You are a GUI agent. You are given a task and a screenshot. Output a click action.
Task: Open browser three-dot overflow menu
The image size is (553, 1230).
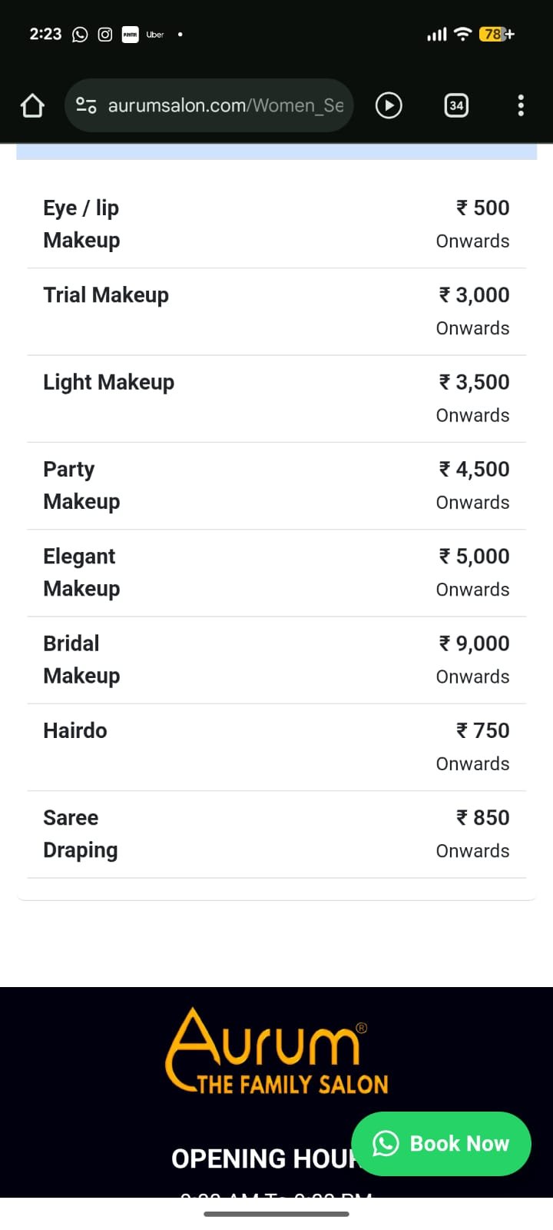pos(521,105)
